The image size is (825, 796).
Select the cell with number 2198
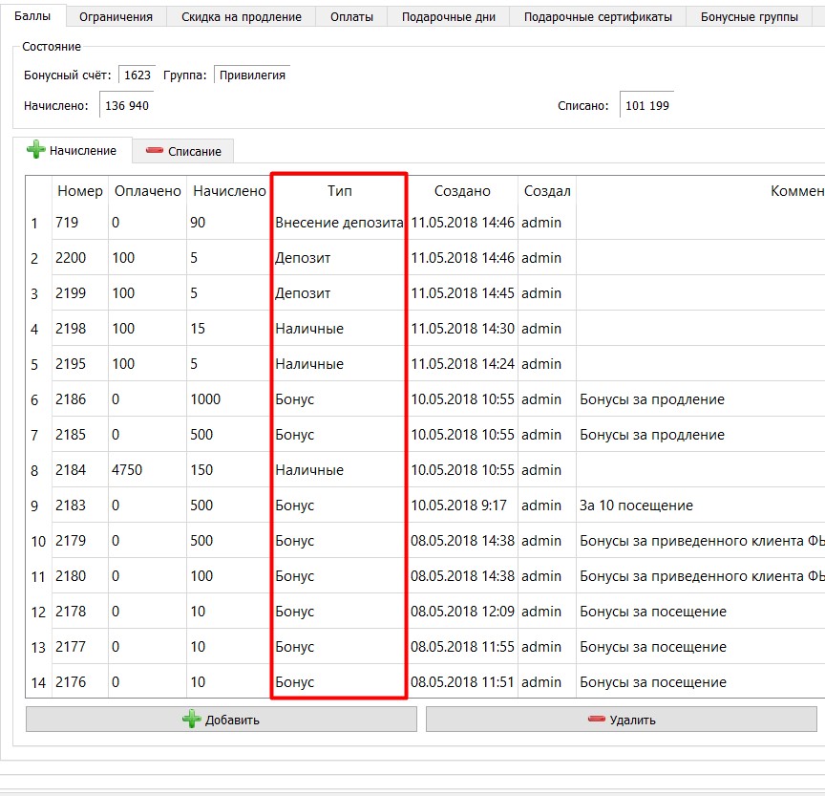pos(80,328)
